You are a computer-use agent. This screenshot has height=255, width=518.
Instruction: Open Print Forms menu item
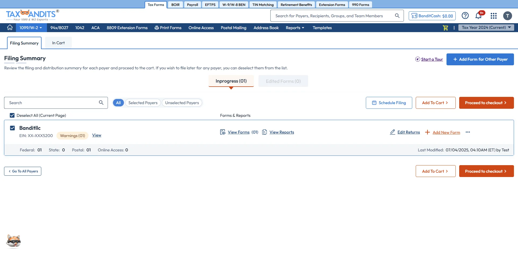click(168, 28)
